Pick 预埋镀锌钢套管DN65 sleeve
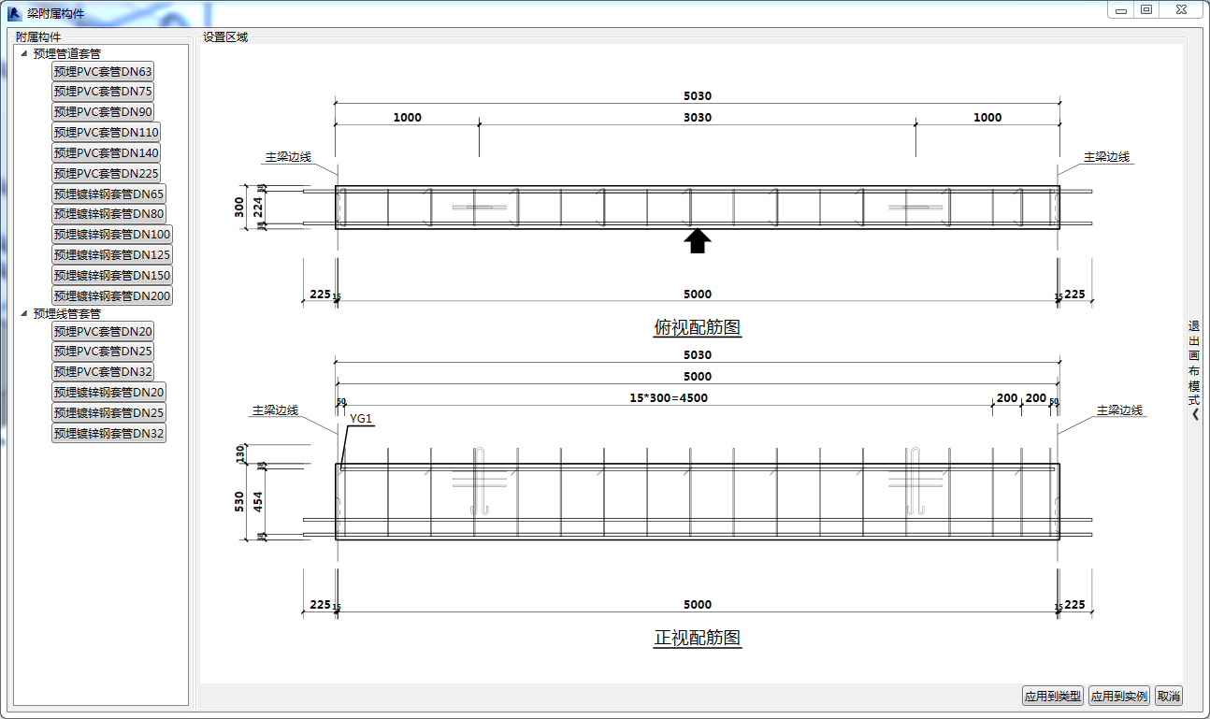This screenshot has width=1210, height=719. (109, 194)
